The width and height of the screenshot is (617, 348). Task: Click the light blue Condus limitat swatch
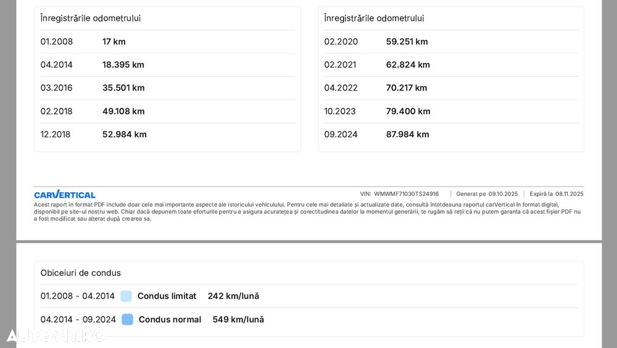126,296
